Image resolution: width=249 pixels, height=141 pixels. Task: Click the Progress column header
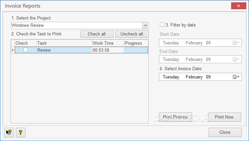point(136,43)
